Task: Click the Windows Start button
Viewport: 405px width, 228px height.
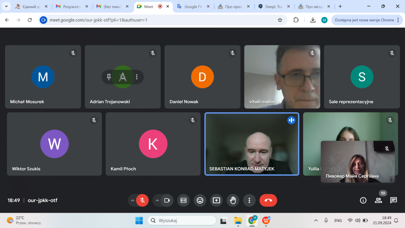Action: pyautogui.click(x=139, y=221)
